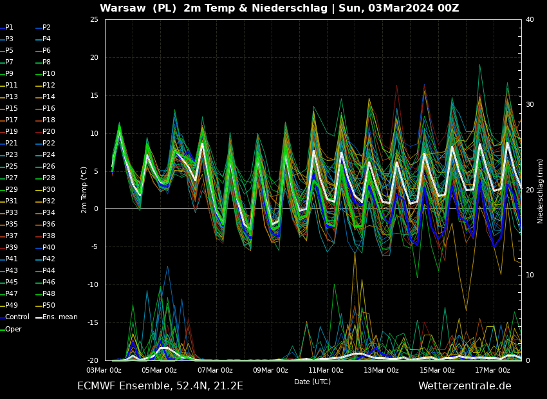The image size is (547, 399).
Task: Select the '05Mar 00z' date tick label
Action: click(x=160, y=371)
